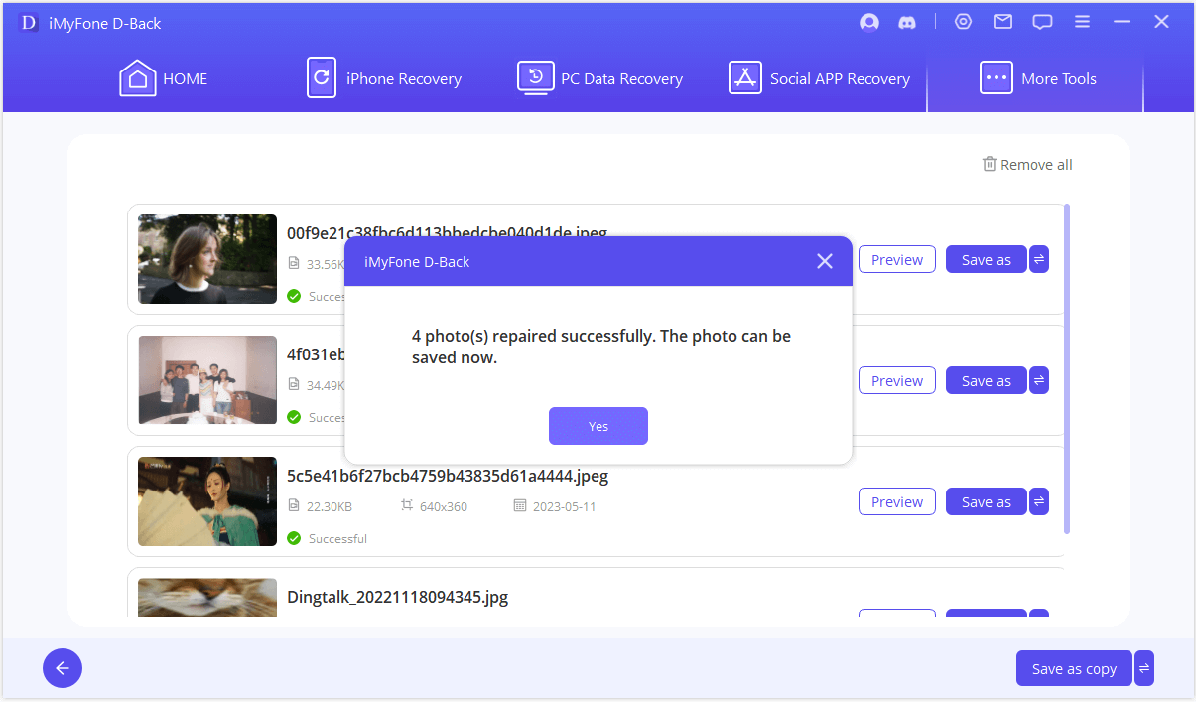
Task: Open HOME tab
Action: (x=164, y=78)
